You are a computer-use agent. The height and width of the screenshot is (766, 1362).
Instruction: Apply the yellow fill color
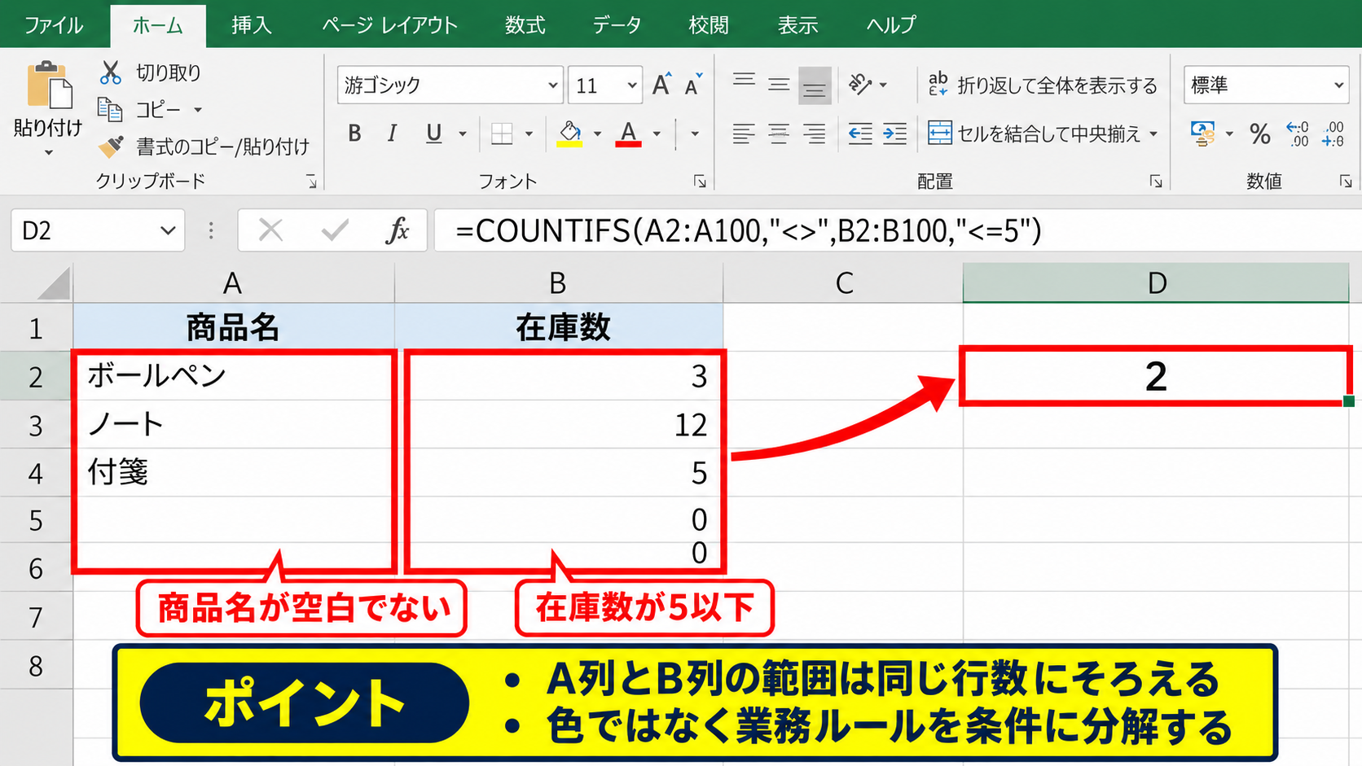569,134
